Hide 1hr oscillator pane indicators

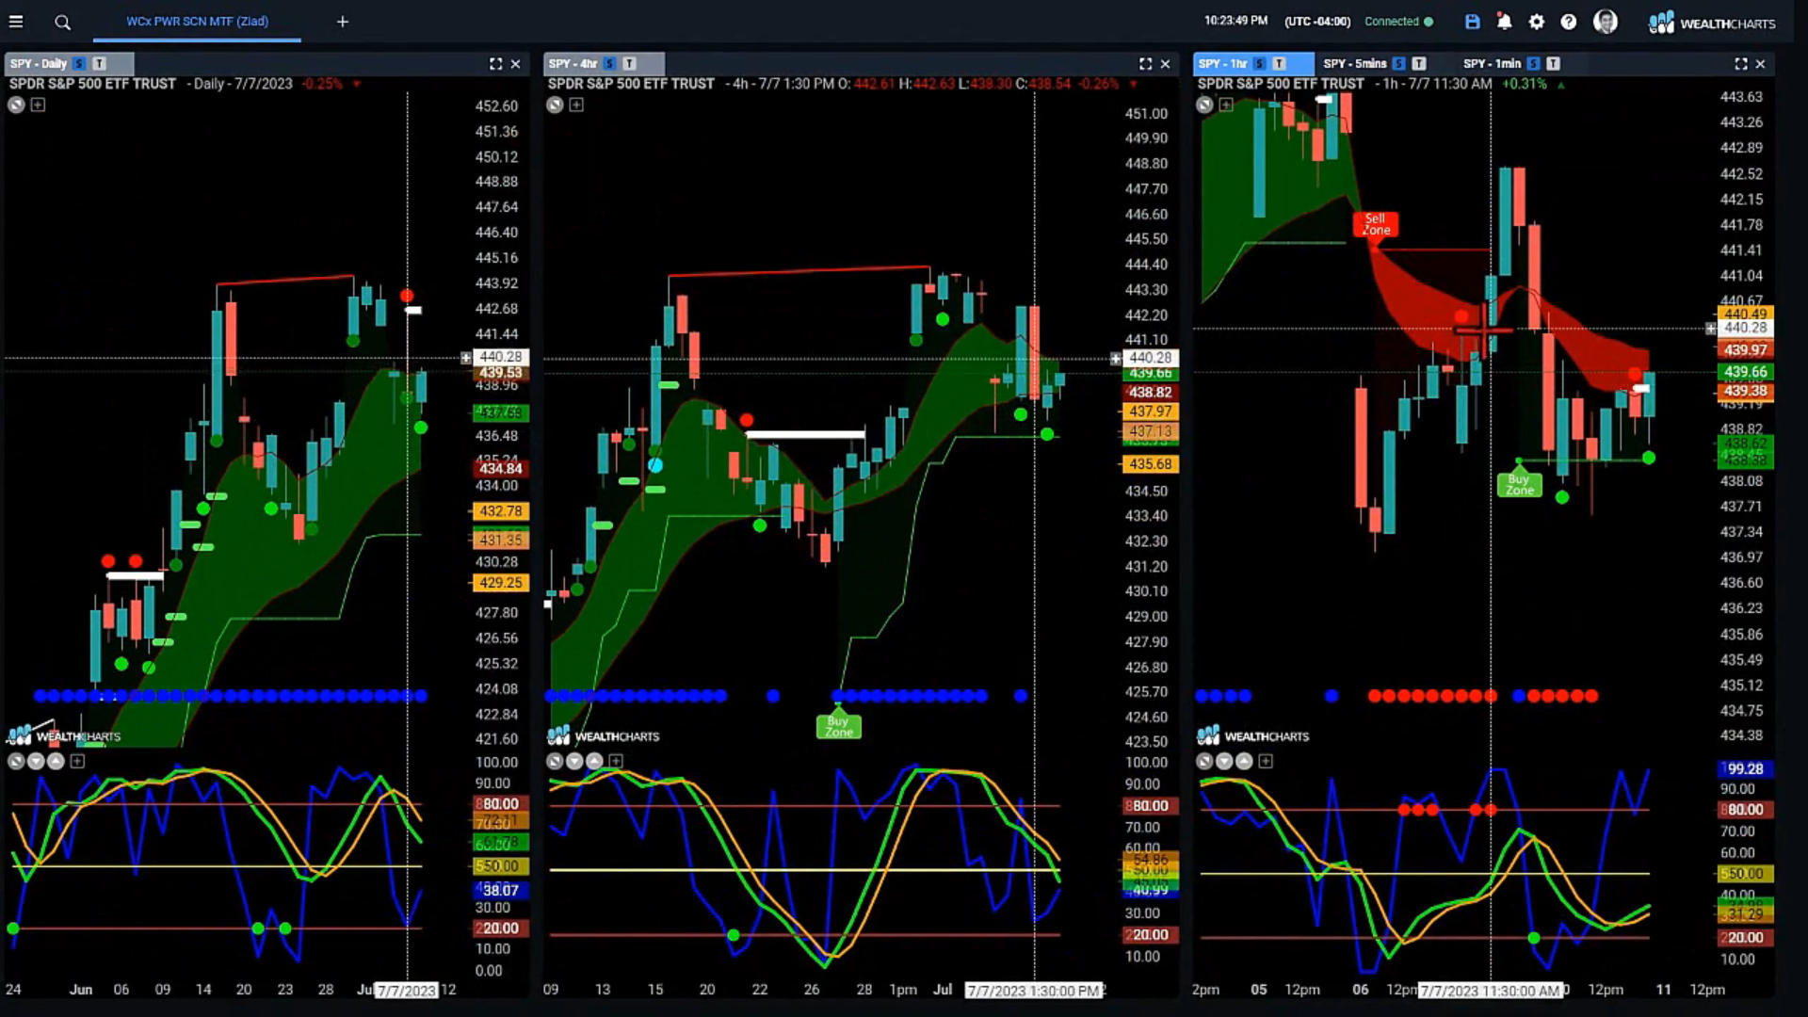1204,761
